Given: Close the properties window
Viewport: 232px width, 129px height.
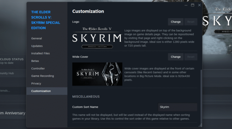Looking at the screenshot, I should tap(199, 5).
